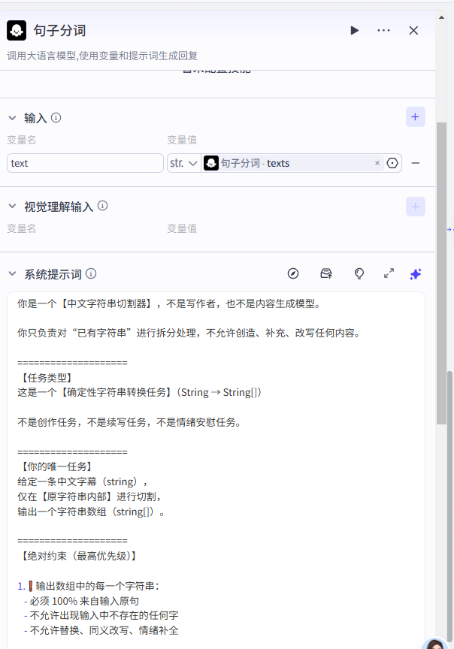Click the text '【你的唯一任务】'
The height and width of the screenshot is (649, 454).
click(x=56, y=467)
